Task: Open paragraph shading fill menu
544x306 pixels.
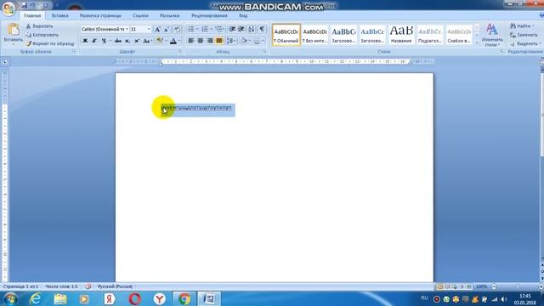Action: (246, 41)
